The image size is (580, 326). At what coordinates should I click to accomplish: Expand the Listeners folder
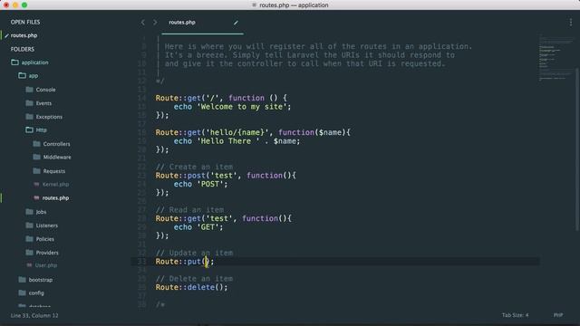(46, 225)
